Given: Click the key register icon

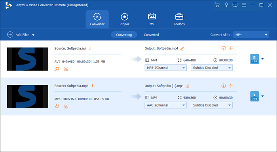Looking at the screenshot, I should pyautogui.click(x=226, y=5).
